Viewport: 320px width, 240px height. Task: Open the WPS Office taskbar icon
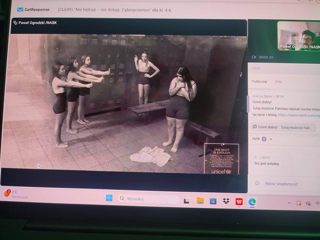click(239, 202)
